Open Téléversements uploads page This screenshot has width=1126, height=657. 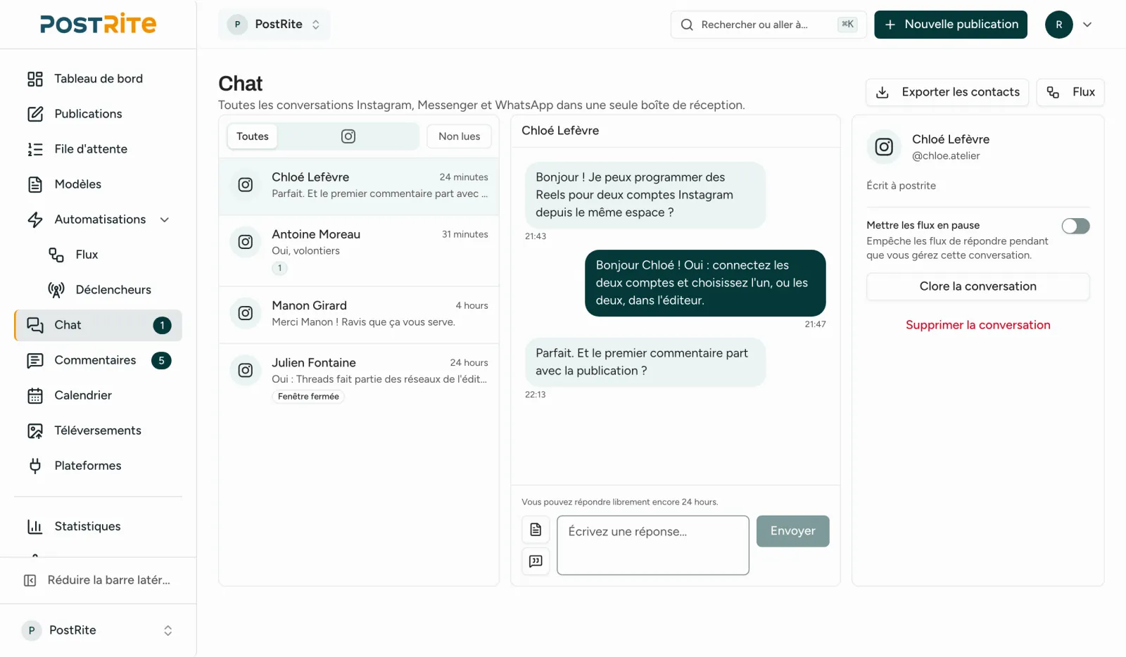coord(98,430)
